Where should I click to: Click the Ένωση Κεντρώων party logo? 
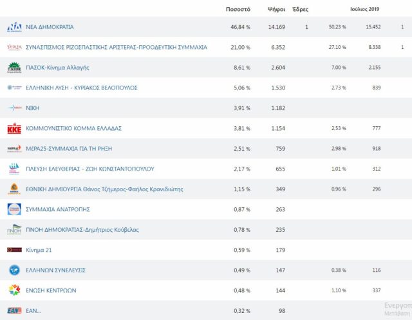14,290
